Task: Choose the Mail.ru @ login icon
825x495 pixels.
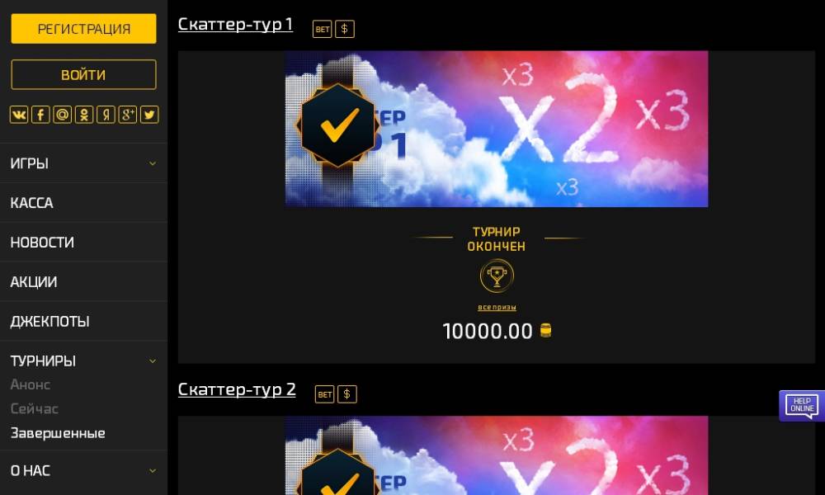Action: 62,114
